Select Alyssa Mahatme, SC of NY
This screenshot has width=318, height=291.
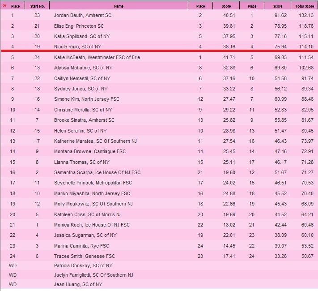coord(83,68)
